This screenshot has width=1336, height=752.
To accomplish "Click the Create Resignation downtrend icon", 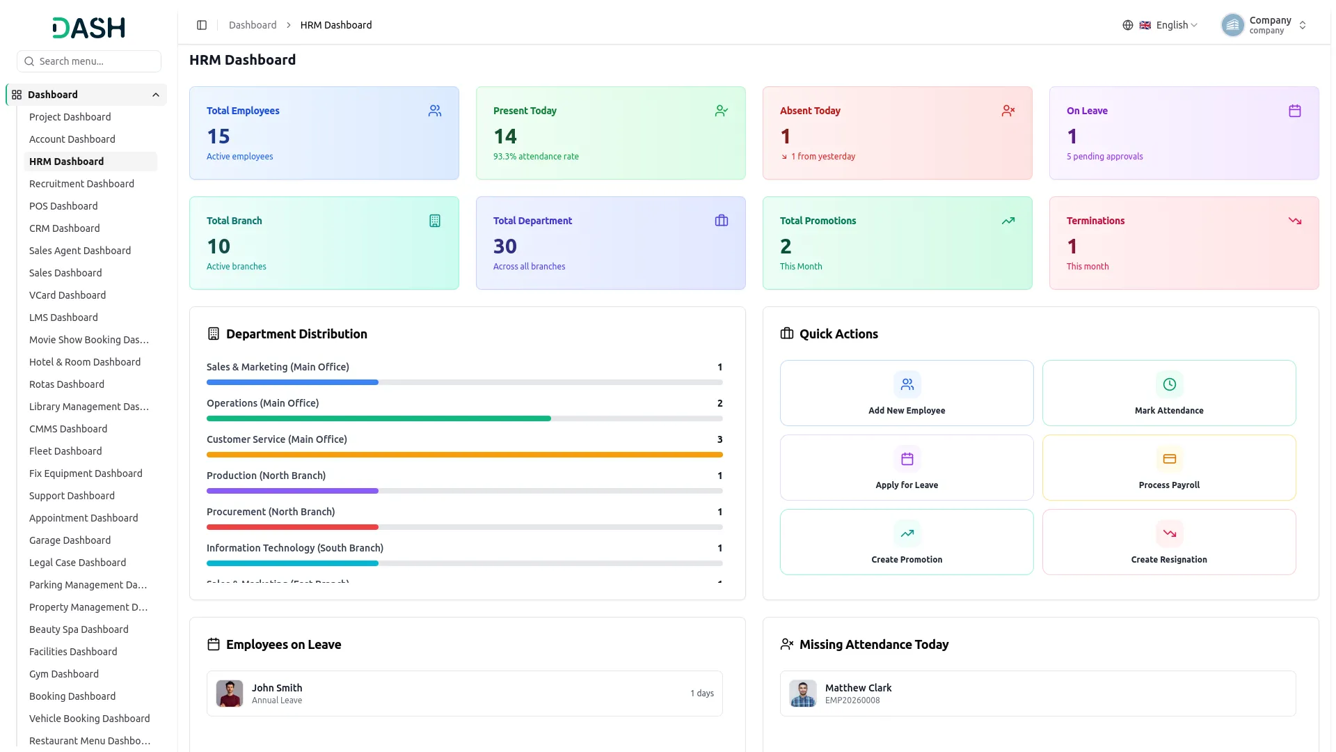I will 1169,533.
